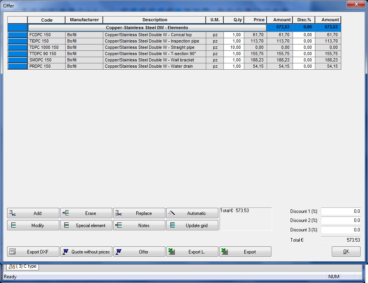Click the Disc.% column header
Screen dimensions: 368x283
(304, 20)
